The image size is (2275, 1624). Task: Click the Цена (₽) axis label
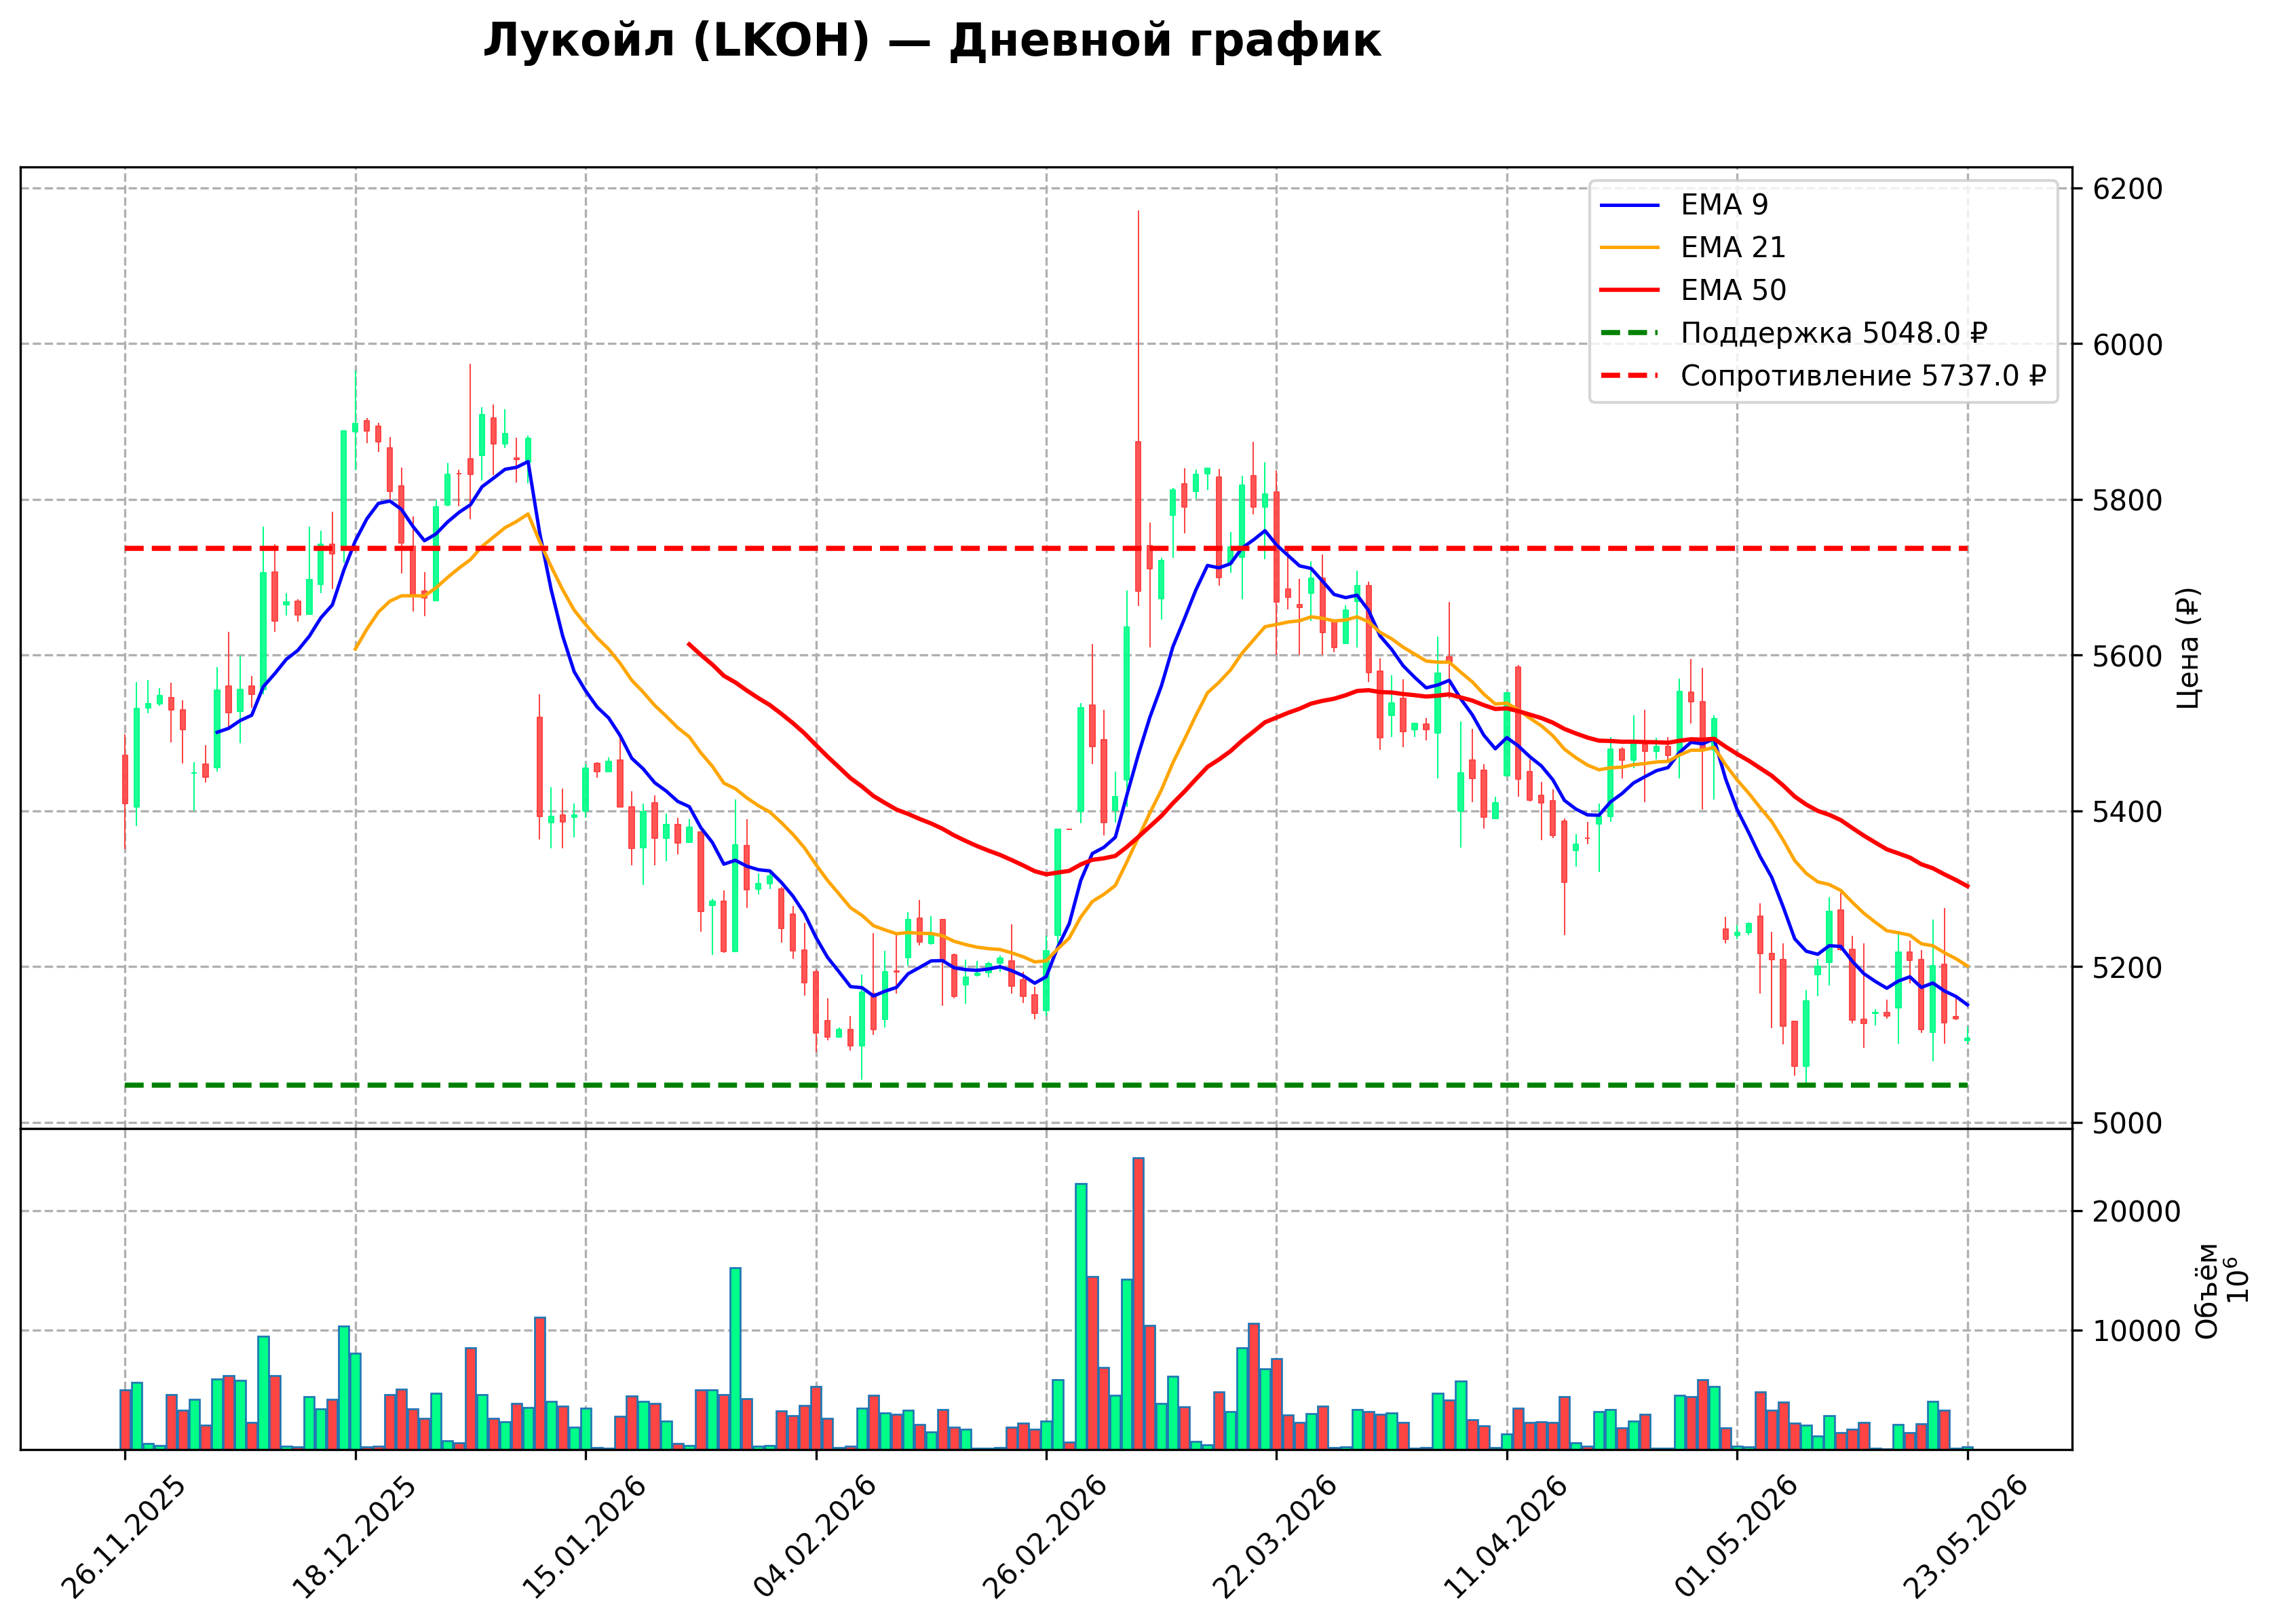[2188, 649]
